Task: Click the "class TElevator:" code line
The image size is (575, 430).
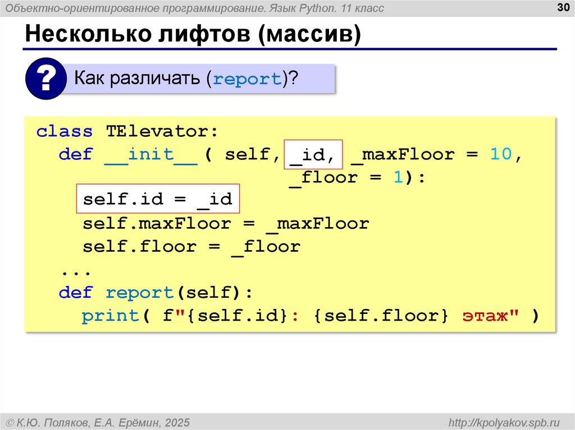Action: 126,132
